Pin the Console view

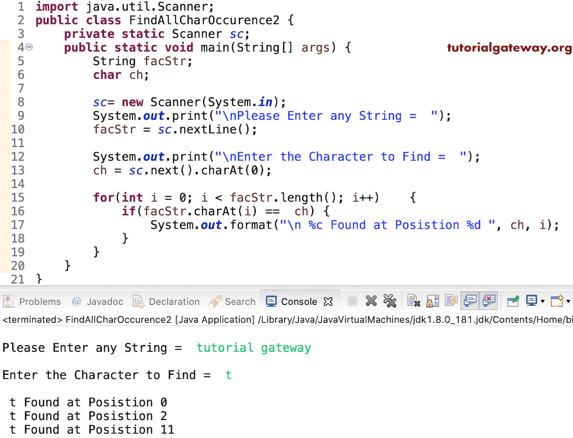tap(513, 300)
